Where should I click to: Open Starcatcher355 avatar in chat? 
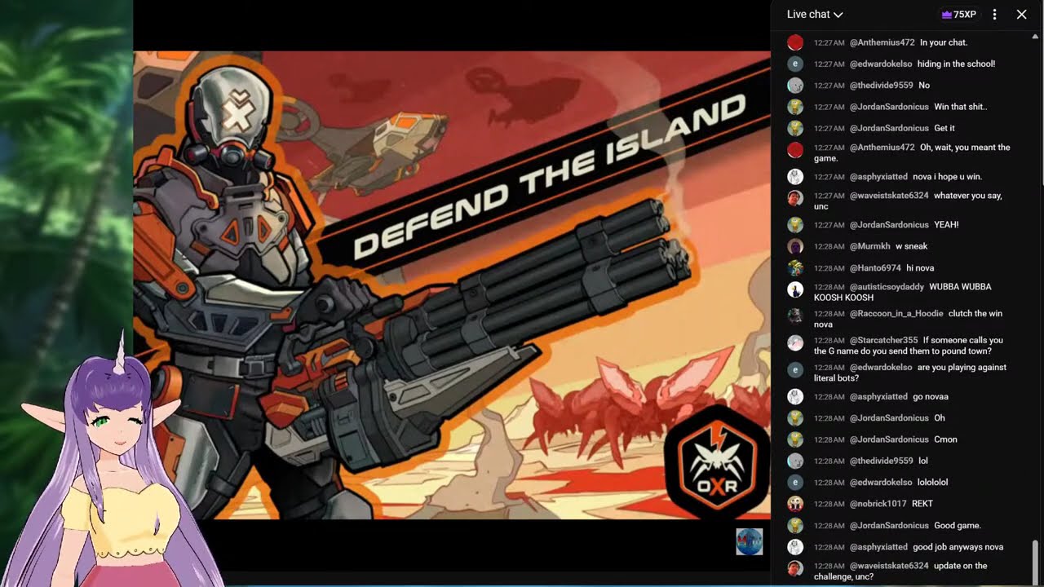click(x=795, y=342)
